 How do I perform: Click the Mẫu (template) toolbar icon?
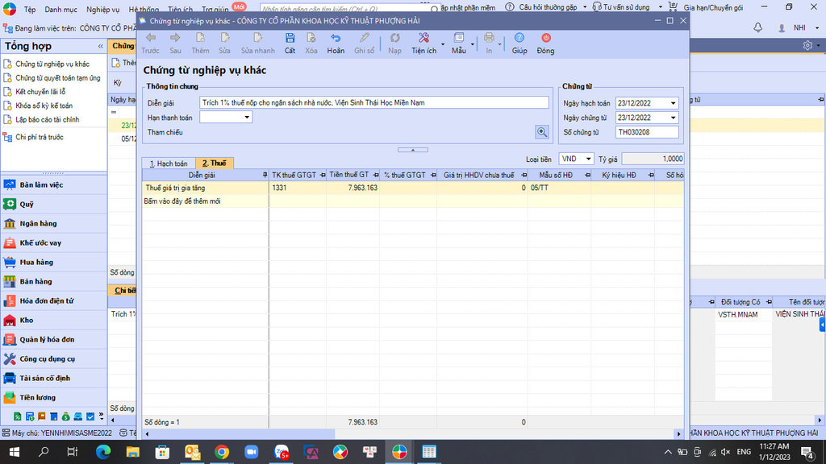click(459, 38)
